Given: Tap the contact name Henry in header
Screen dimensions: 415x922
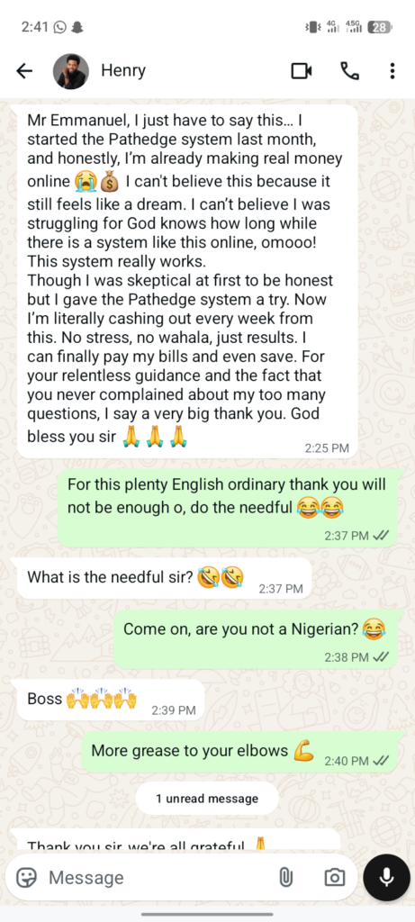Looking at the screenshot, I should (x=122, y=70).
